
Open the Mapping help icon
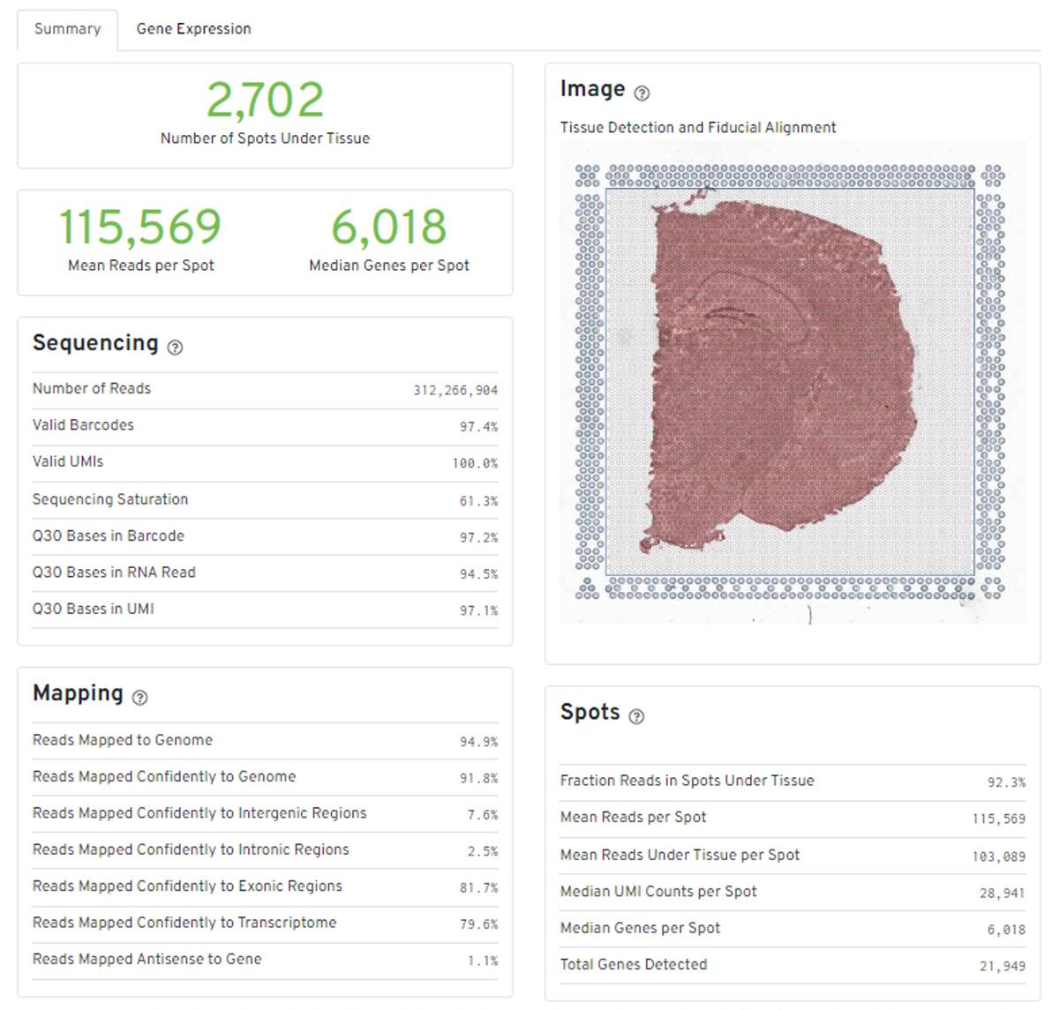(139, 698)
